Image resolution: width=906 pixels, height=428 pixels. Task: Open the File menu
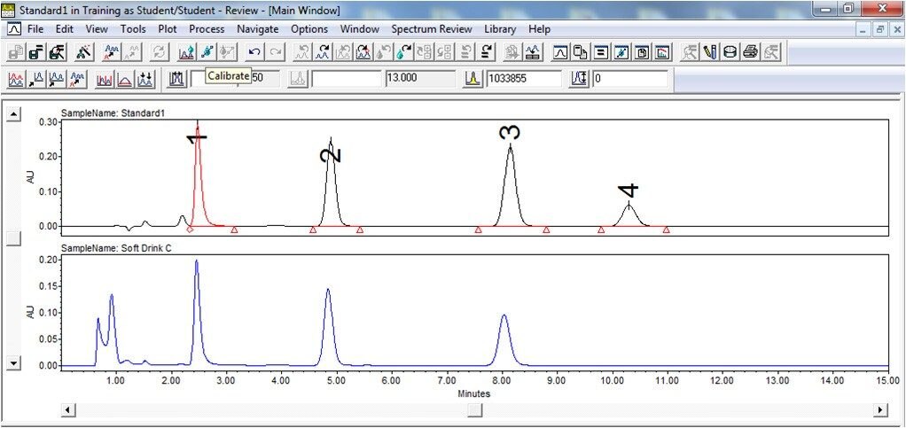[x=35, y=29]
